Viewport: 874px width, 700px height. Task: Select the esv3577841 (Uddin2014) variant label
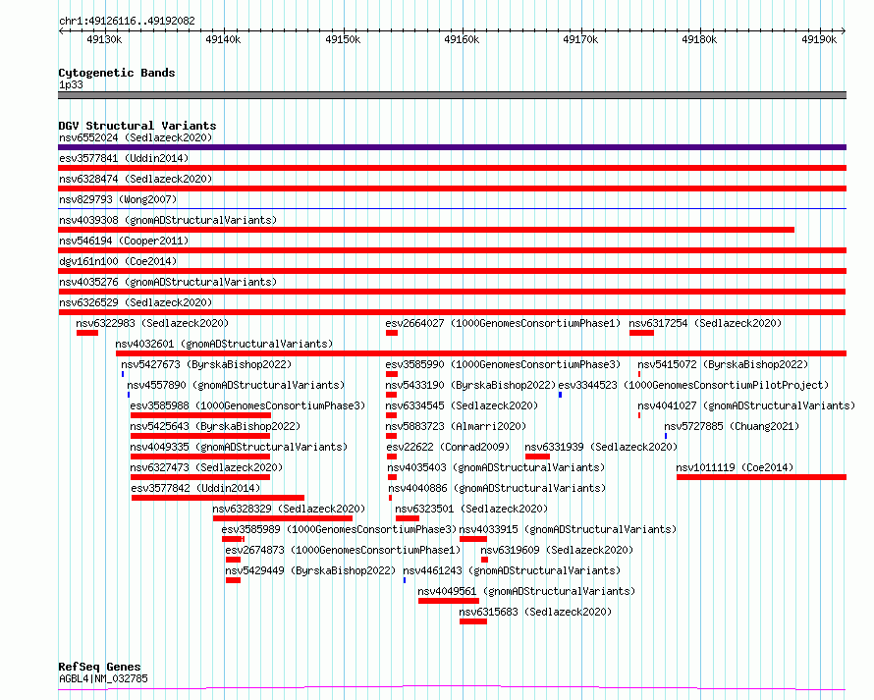tap(124, 158)
